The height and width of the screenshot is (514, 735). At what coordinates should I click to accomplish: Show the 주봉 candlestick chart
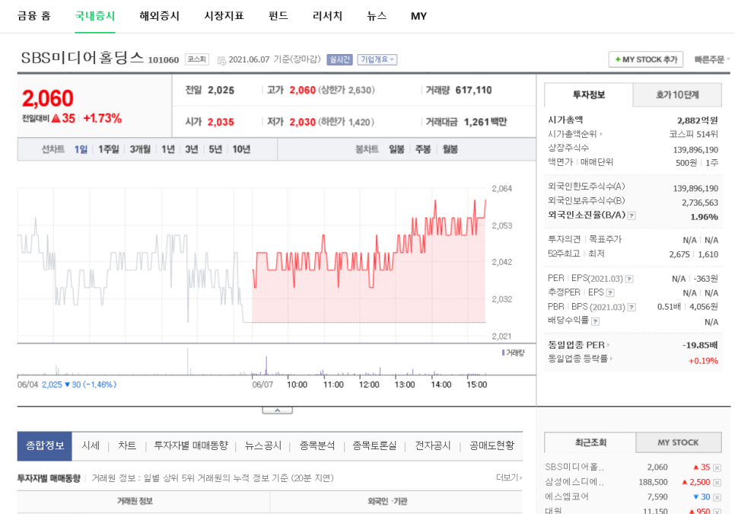click(423, 149)
